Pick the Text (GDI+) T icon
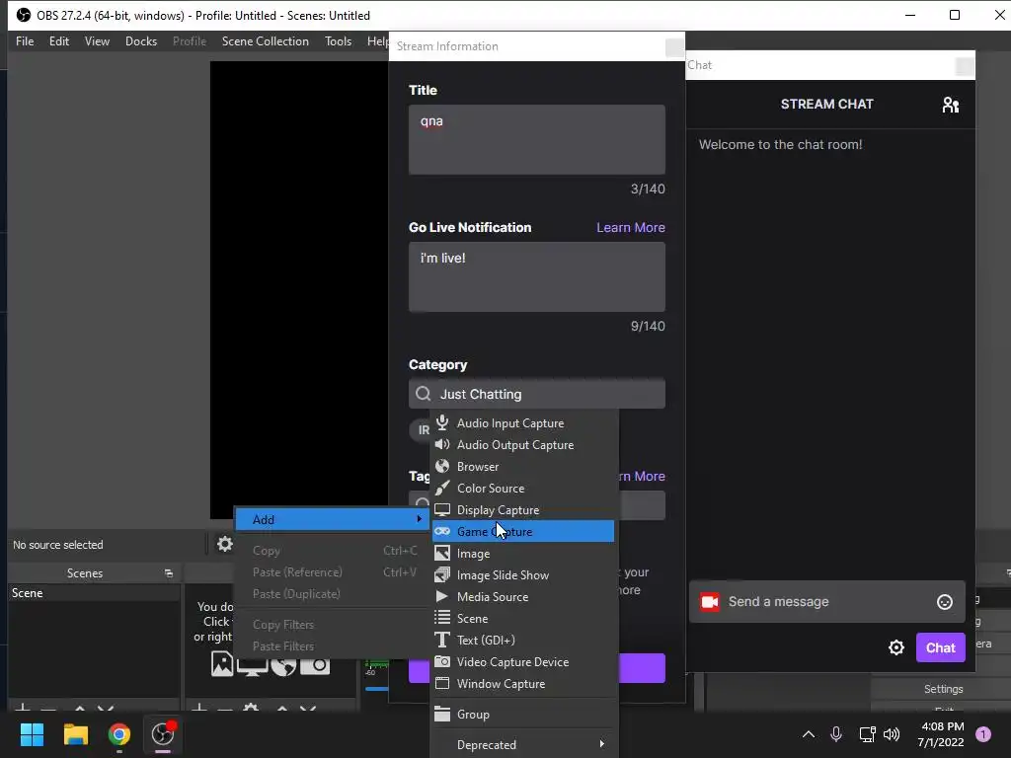 coord(442,640)
